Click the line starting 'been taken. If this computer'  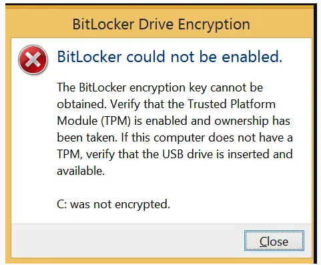pyautogui.click(x=175, y=138)
